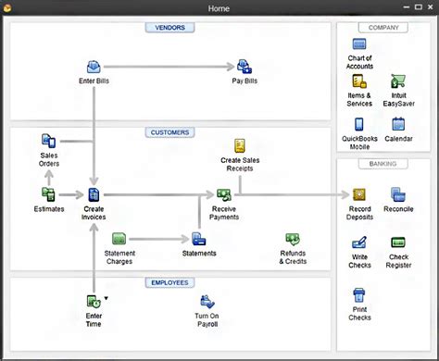
Task: Click the "Check Register" text label
Action: 398,261
